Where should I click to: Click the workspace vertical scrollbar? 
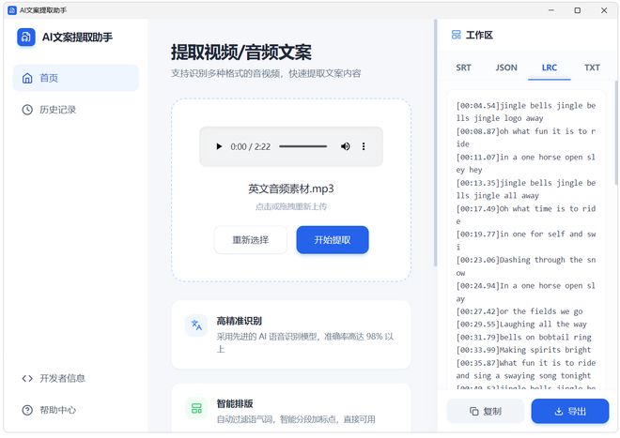click(x=616, y=132)
